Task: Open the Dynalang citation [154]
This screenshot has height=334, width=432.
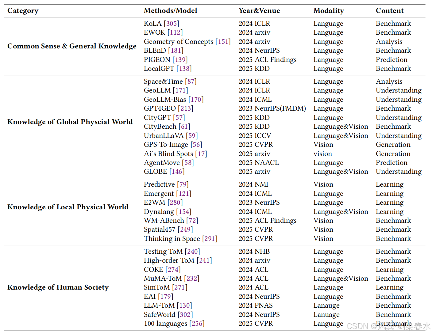Action: tap(184, 212)
